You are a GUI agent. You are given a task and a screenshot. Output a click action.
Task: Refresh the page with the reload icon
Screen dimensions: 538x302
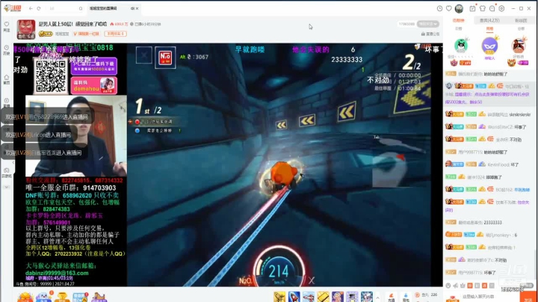(x=39, y=8)
